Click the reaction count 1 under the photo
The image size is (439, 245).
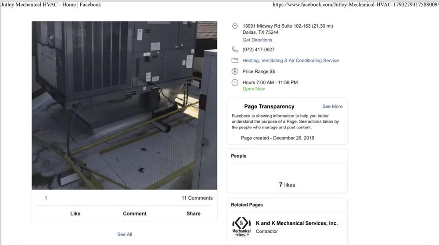click(x=46, y=198)
